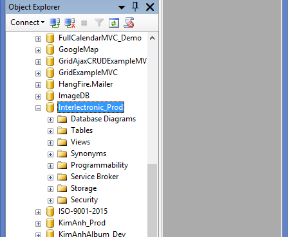Select the Interlectronic_Prod database label
This screenshot has height=237, width=289.
91,107
